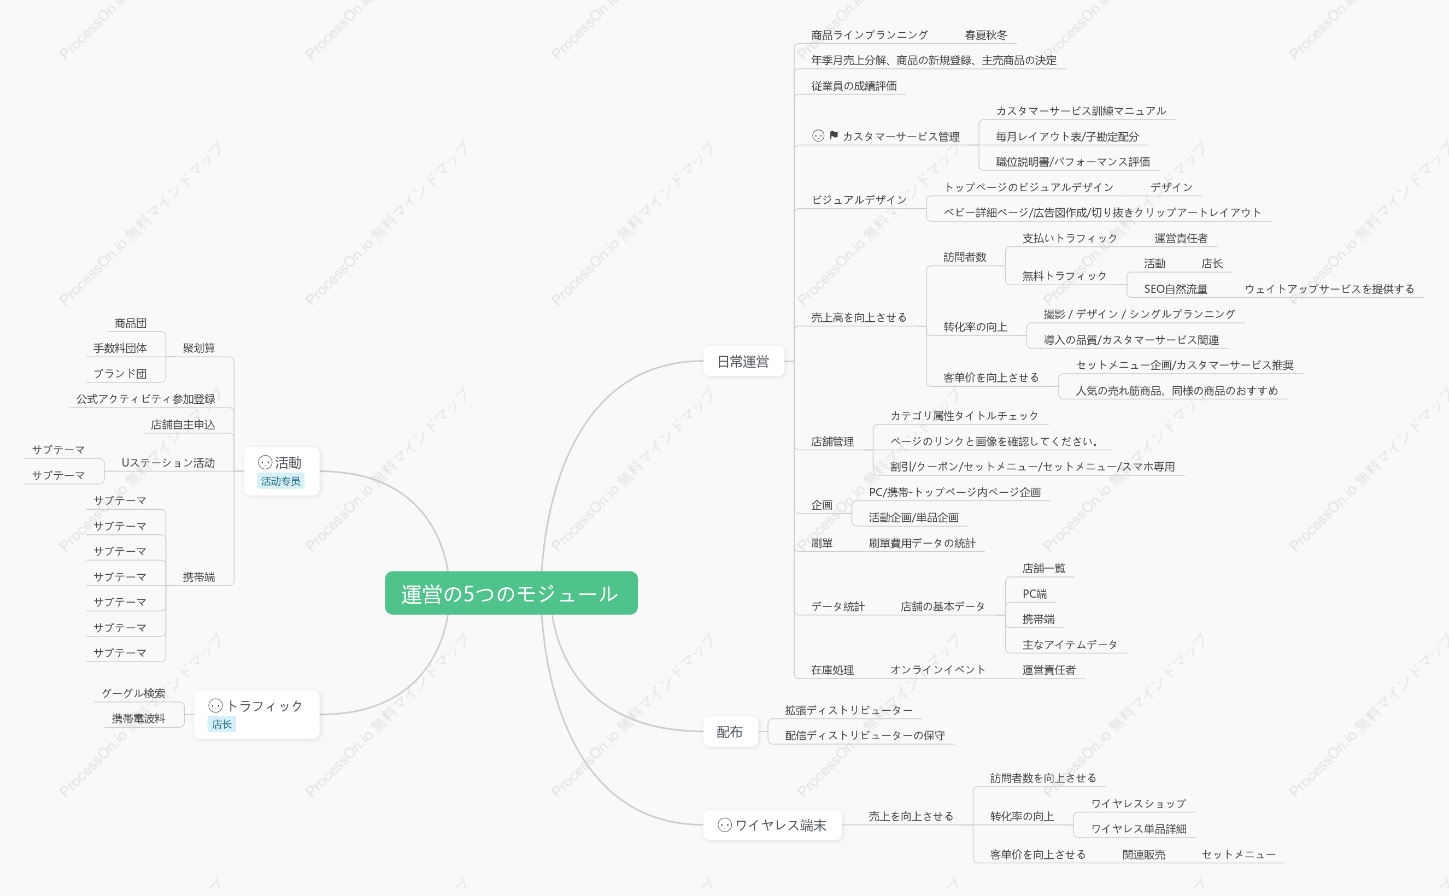Select the 在庫処理 topic
The image size is (1449, 896).
(832, 670)
